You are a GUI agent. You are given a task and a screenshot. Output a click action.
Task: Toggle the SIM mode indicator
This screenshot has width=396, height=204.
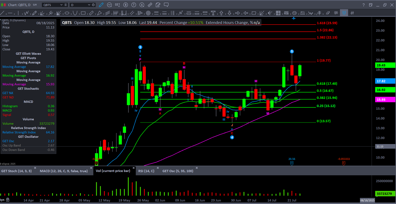(35, 5)
